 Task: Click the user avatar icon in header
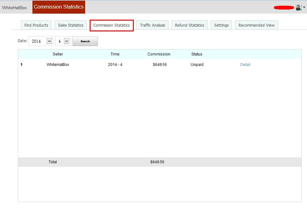[298, 8]
